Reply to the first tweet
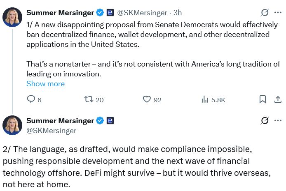Image resolution: width=286 pixels, height=191 pixels. point(31,99)
